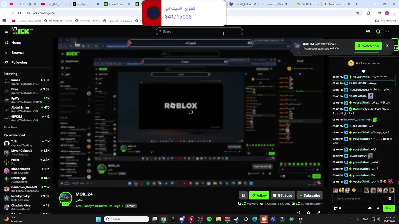Open hstikkytokky recommended channel

pos(26,198)
